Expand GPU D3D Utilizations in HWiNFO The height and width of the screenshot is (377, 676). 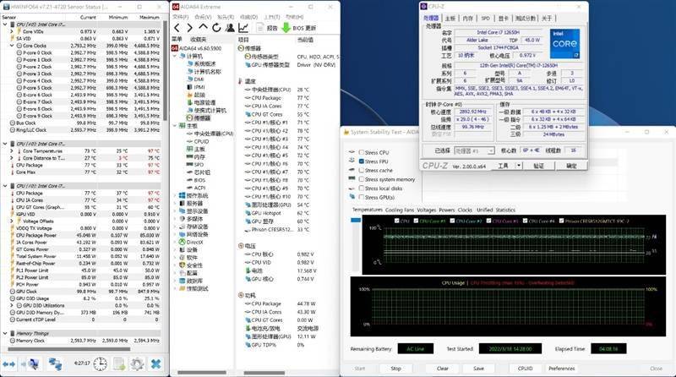12,305
